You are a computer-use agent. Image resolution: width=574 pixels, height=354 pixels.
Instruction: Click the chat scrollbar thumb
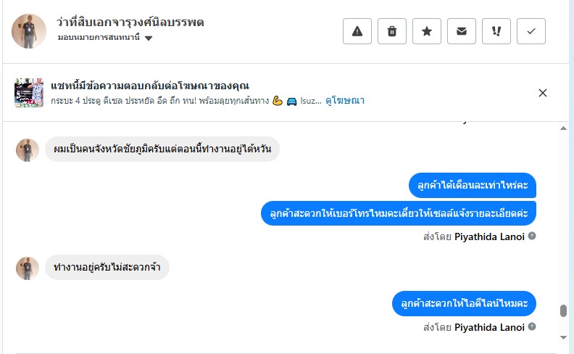563,311
